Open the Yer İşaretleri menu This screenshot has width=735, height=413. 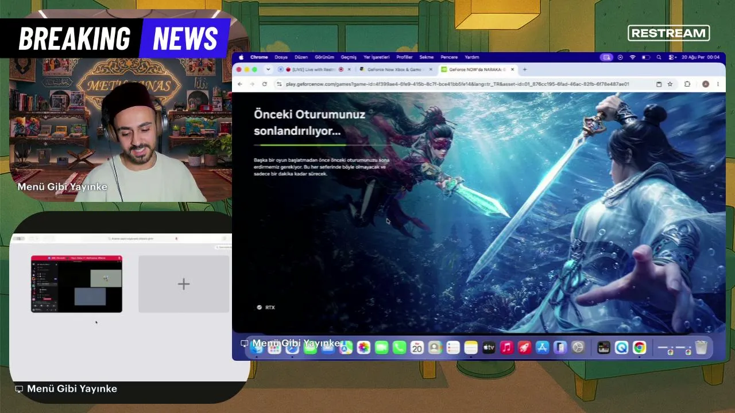[377, 57]
